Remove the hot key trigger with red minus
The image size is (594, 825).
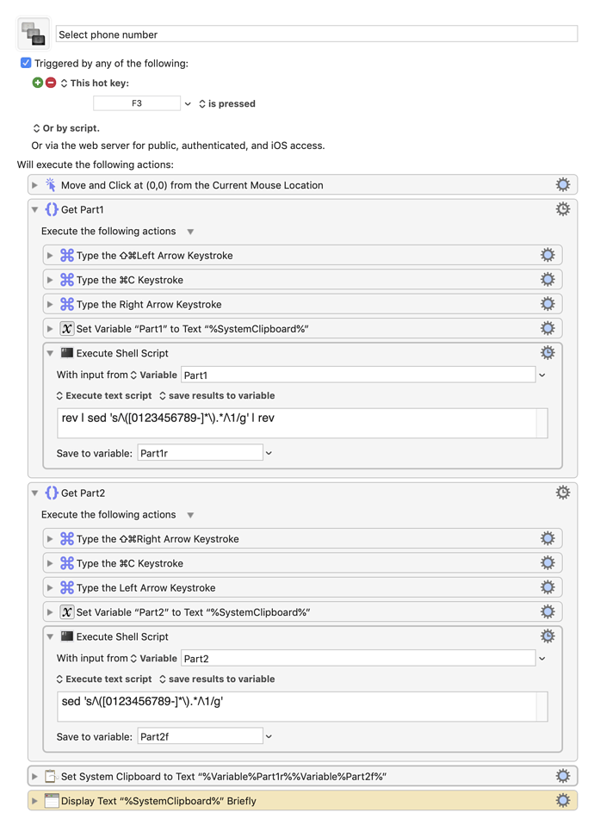(x=51, y=83)
